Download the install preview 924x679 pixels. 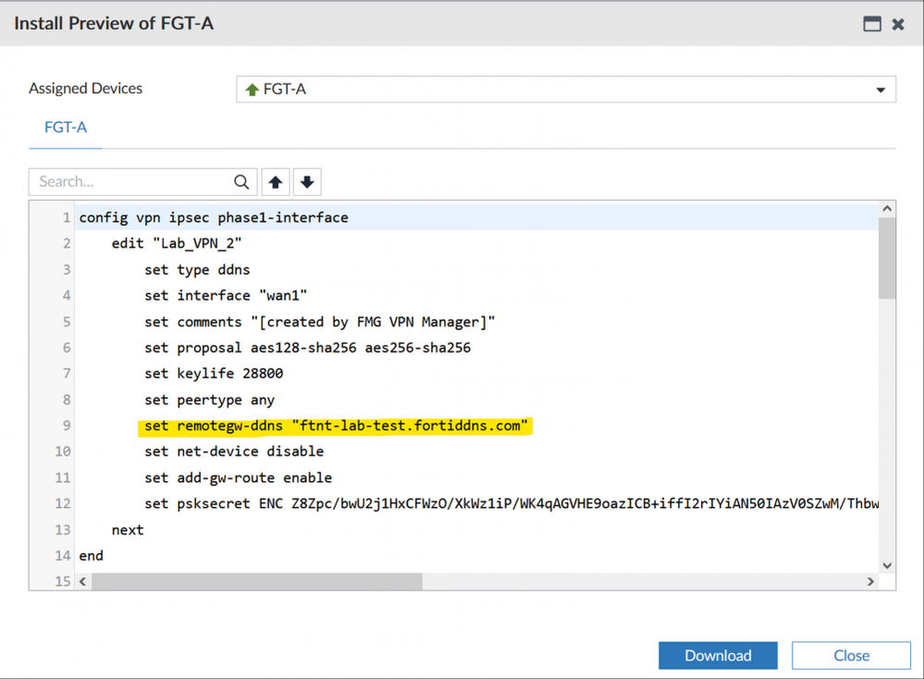coord(718,655)
